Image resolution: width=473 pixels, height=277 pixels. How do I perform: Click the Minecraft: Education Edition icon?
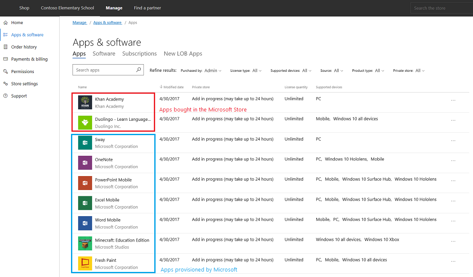(x=85, y=243)
